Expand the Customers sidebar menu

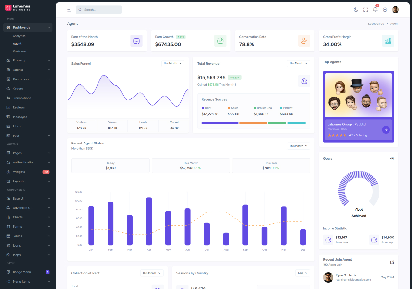point(28,79)
